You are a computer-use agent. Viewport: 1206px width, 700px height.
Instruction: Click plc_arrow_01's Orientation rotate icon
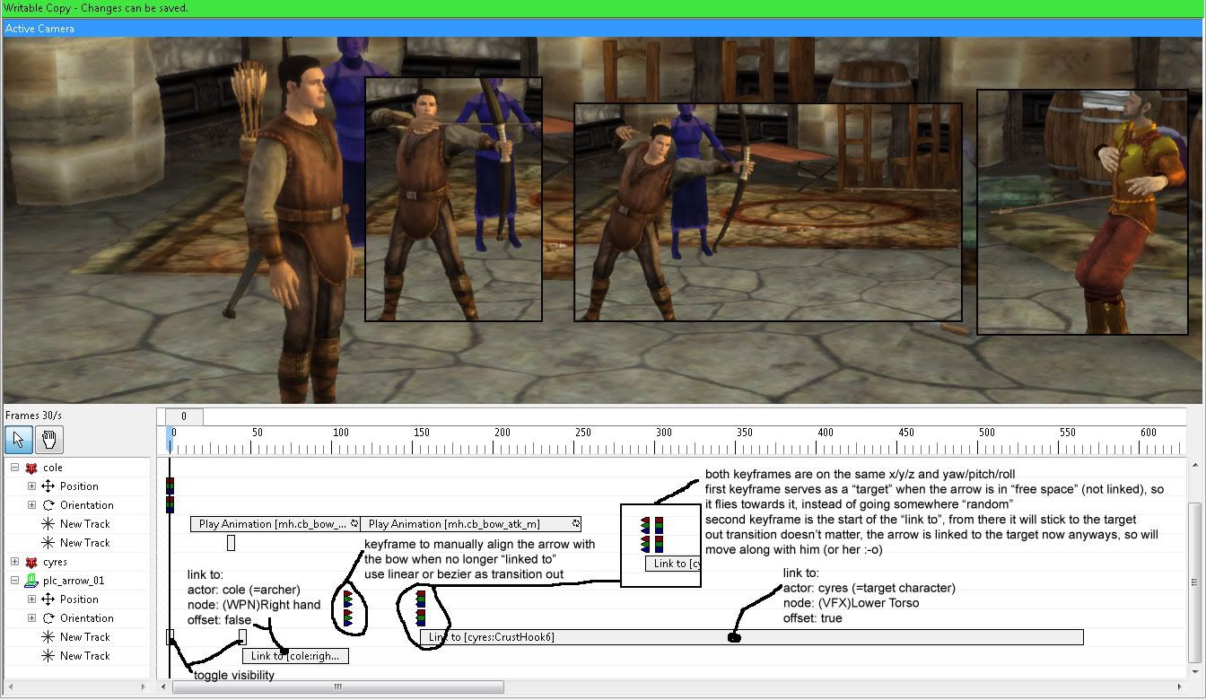48,618
